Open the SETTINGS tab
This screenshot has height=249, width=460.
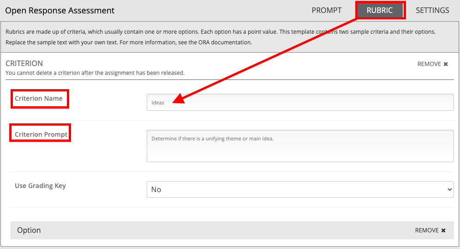tap(432, 10)
